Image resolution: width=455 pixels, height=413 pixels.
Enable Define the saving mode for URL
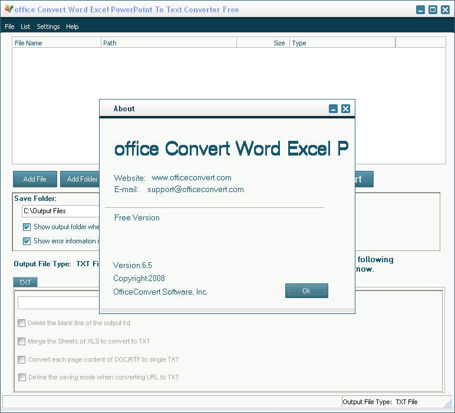pos(22,377)
